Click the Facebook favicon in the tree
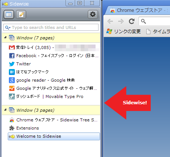 tap(12, 56)
